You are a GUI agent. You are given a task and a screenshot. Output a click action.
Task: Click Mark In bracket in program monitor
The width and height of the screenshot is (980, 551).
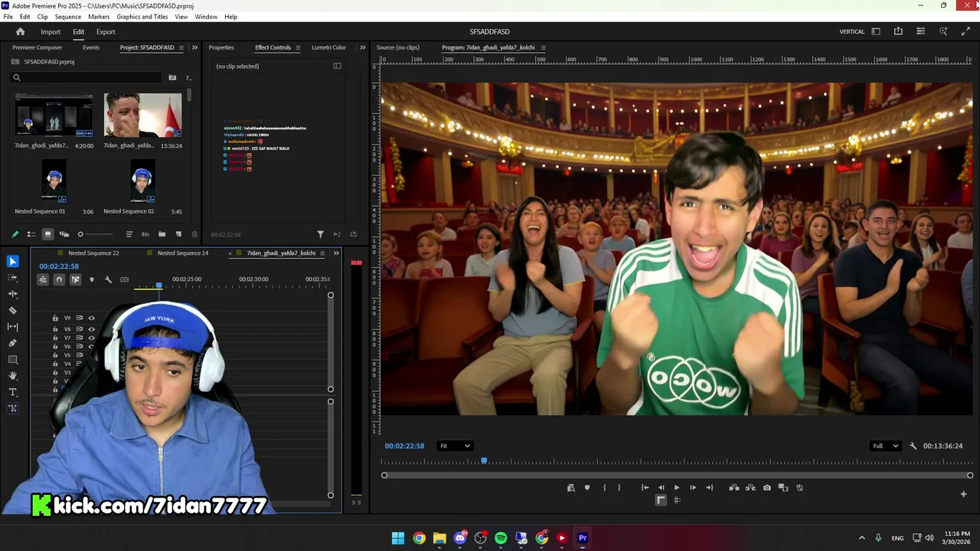coord(604,487)
